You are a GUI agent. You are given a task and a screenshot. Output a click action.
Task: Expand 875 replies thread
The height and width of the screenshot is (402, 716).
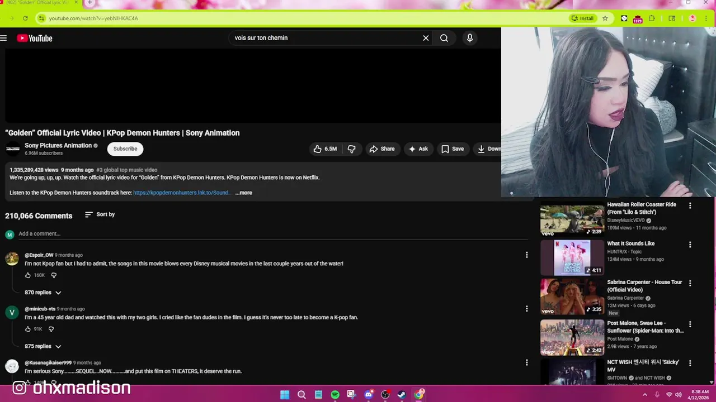click(43, 346)
